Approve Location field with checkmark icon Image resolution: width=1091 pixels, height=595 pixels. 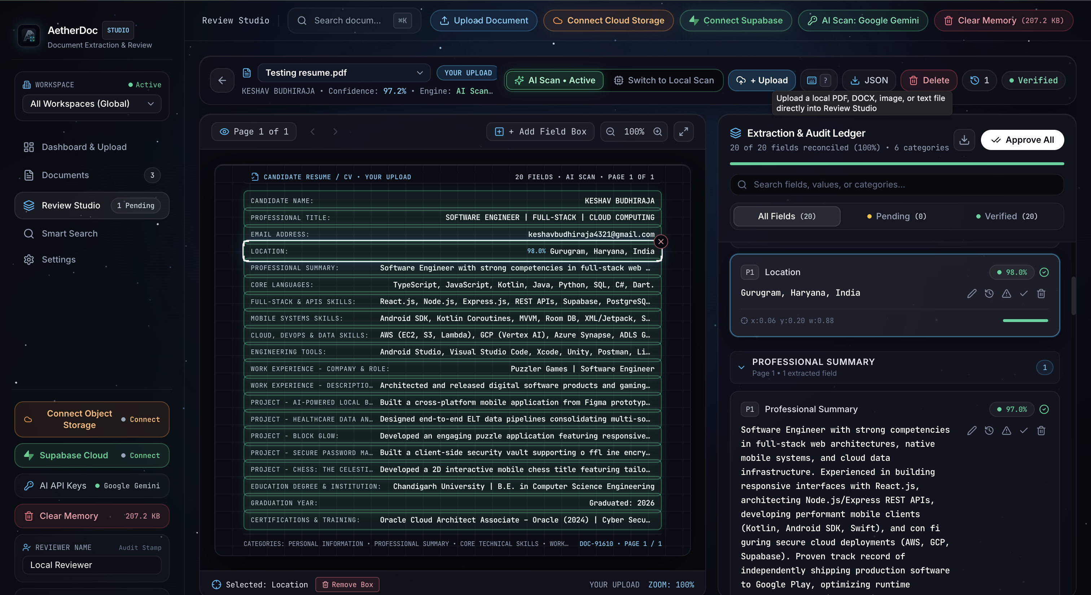point(1024,293)
